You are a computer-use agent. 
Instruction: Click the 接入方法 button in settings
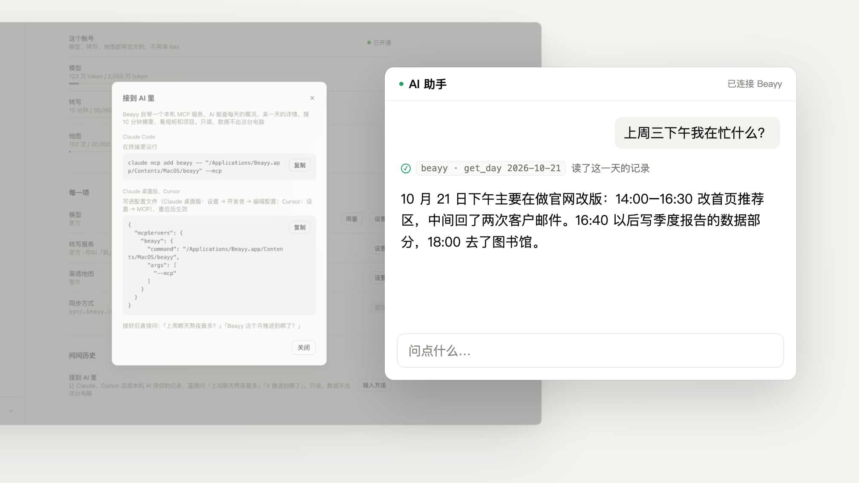click(375, 385)
